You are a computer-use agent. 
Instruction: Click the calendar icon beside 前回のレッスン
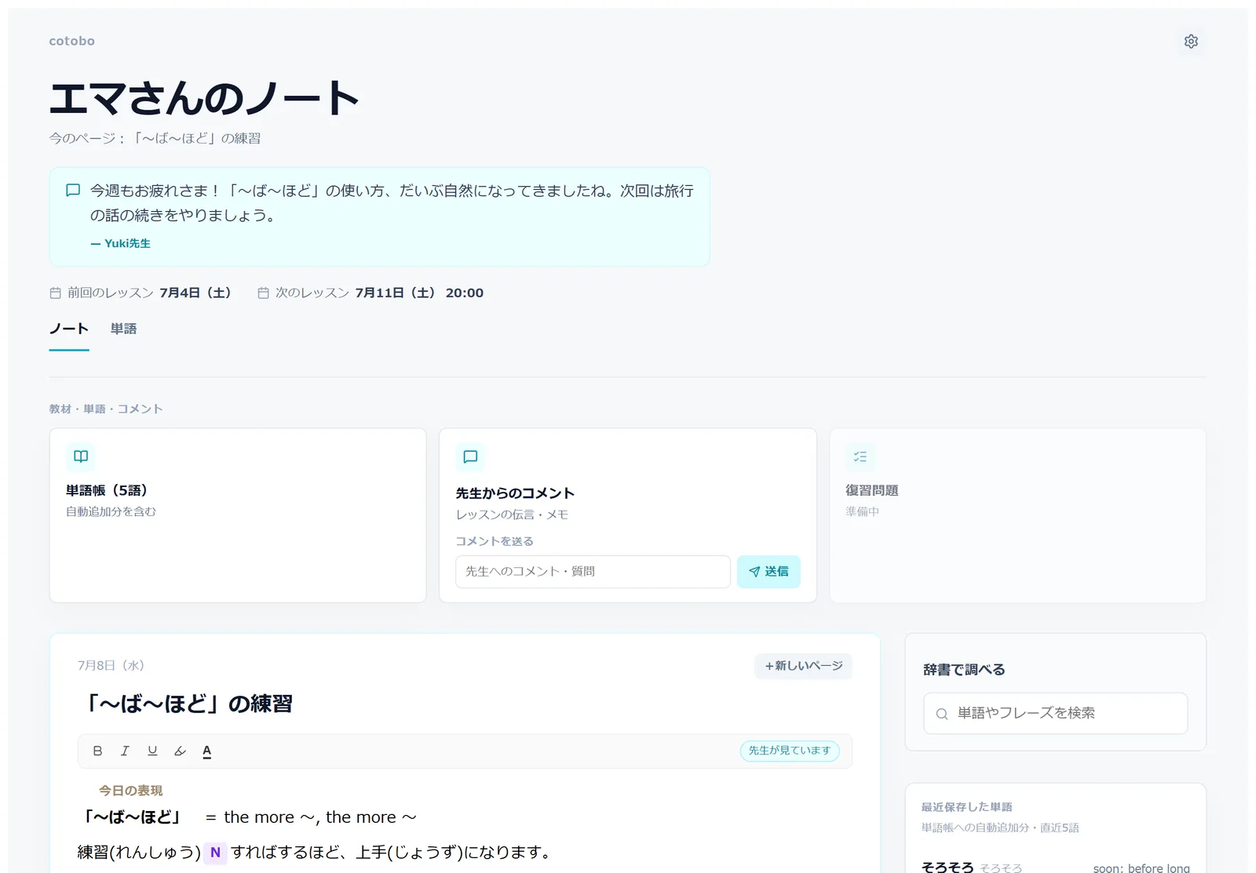[56, 293]
